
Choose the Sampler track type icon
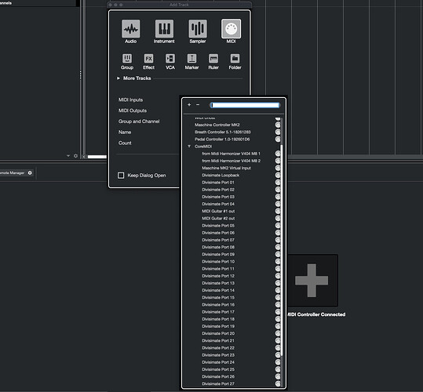click(x=198, y=28)
